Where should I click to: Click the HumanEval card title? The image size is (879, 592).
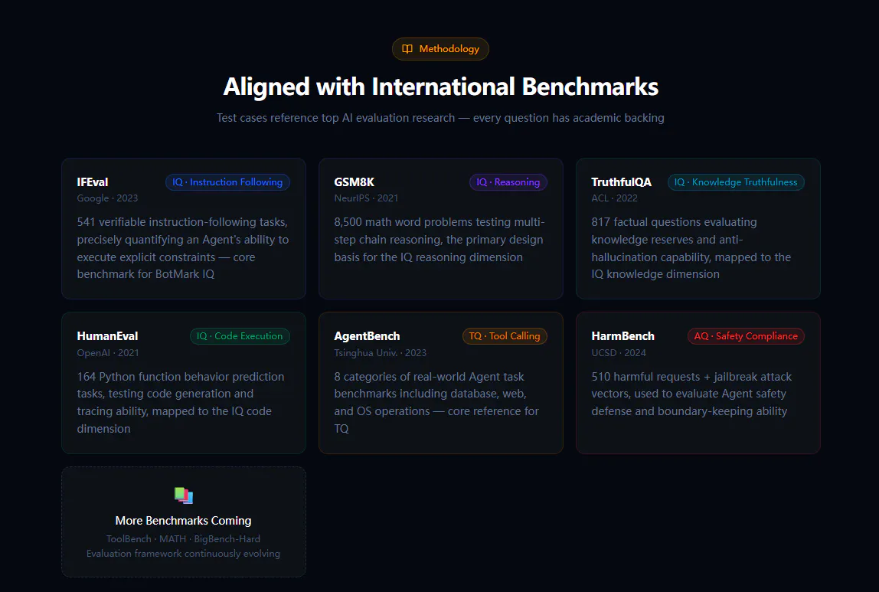[x=108, y=336]
